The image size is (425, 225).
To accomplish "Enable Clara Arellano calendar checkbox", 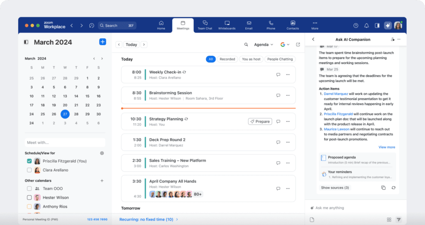I will [x=29, y=170].
